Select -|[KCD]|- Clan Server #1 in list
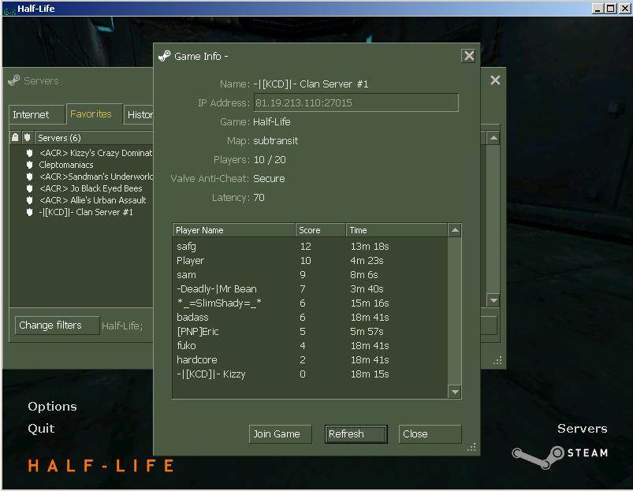Viewport: 633px width, 491px height. tap(86, 212)
